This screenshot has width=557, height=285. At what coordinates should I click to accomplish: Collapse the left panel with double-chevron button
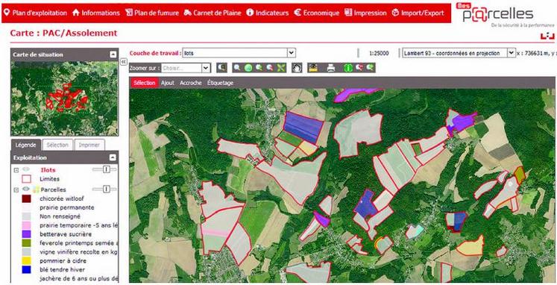pyautogui.click(x=123, y=62)
